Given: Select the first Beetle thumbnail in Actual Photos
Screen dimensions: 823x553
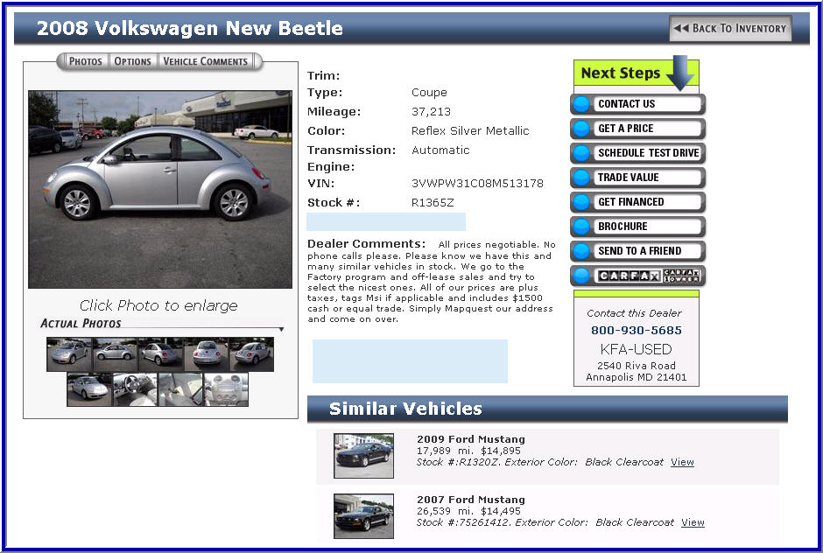Looking at the screenshot, I should [69, 354].
